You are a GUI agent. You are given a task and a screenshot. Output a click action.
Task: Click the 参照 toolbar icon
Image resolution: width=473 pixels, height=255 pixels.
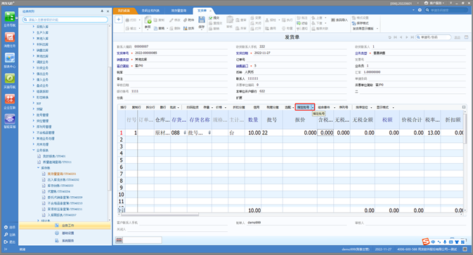[148, 20]
